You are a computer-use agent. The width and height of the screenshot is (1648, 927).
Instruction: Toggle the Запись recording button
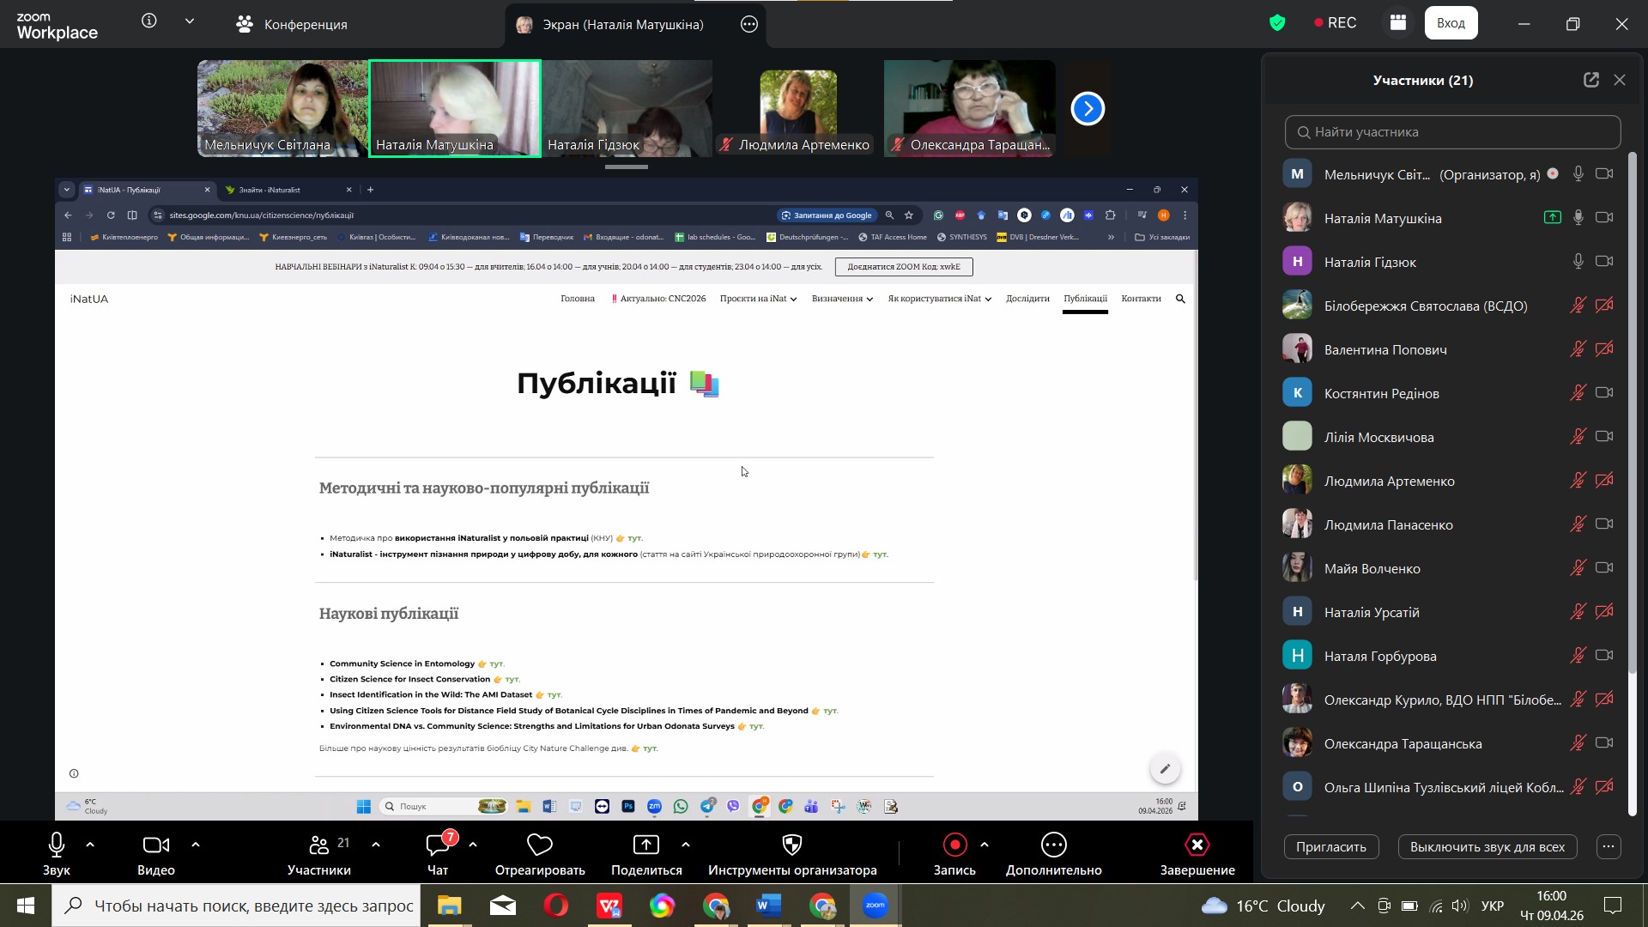[x=954, y=845]
